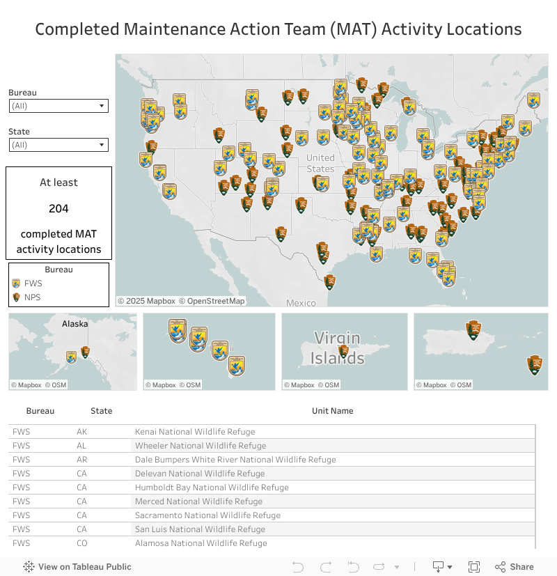Click the redo toolbar icon
The height and width of the screenshot is (576, 557).
[326, 567]
